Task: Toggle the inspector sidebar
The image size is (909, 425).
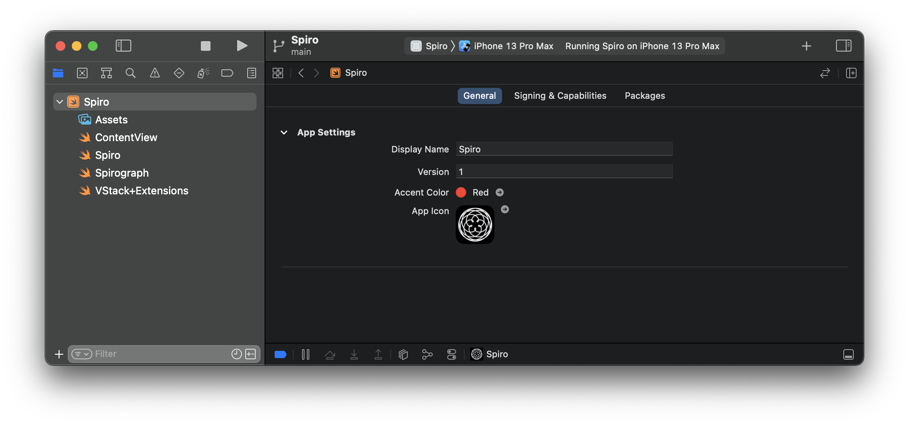Action: tap(844, 46)
